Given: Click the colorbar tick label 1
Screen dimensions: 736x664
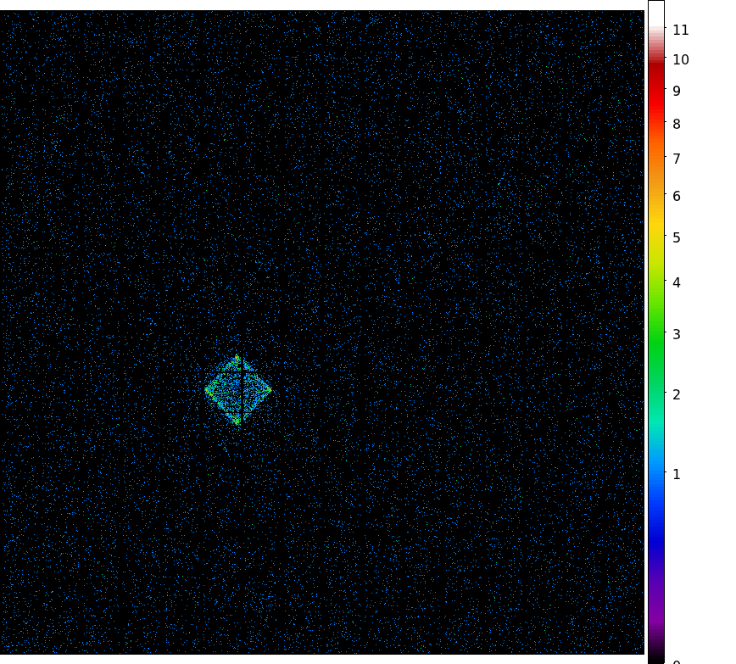Looking at the screenshot, I should [676, 475].
